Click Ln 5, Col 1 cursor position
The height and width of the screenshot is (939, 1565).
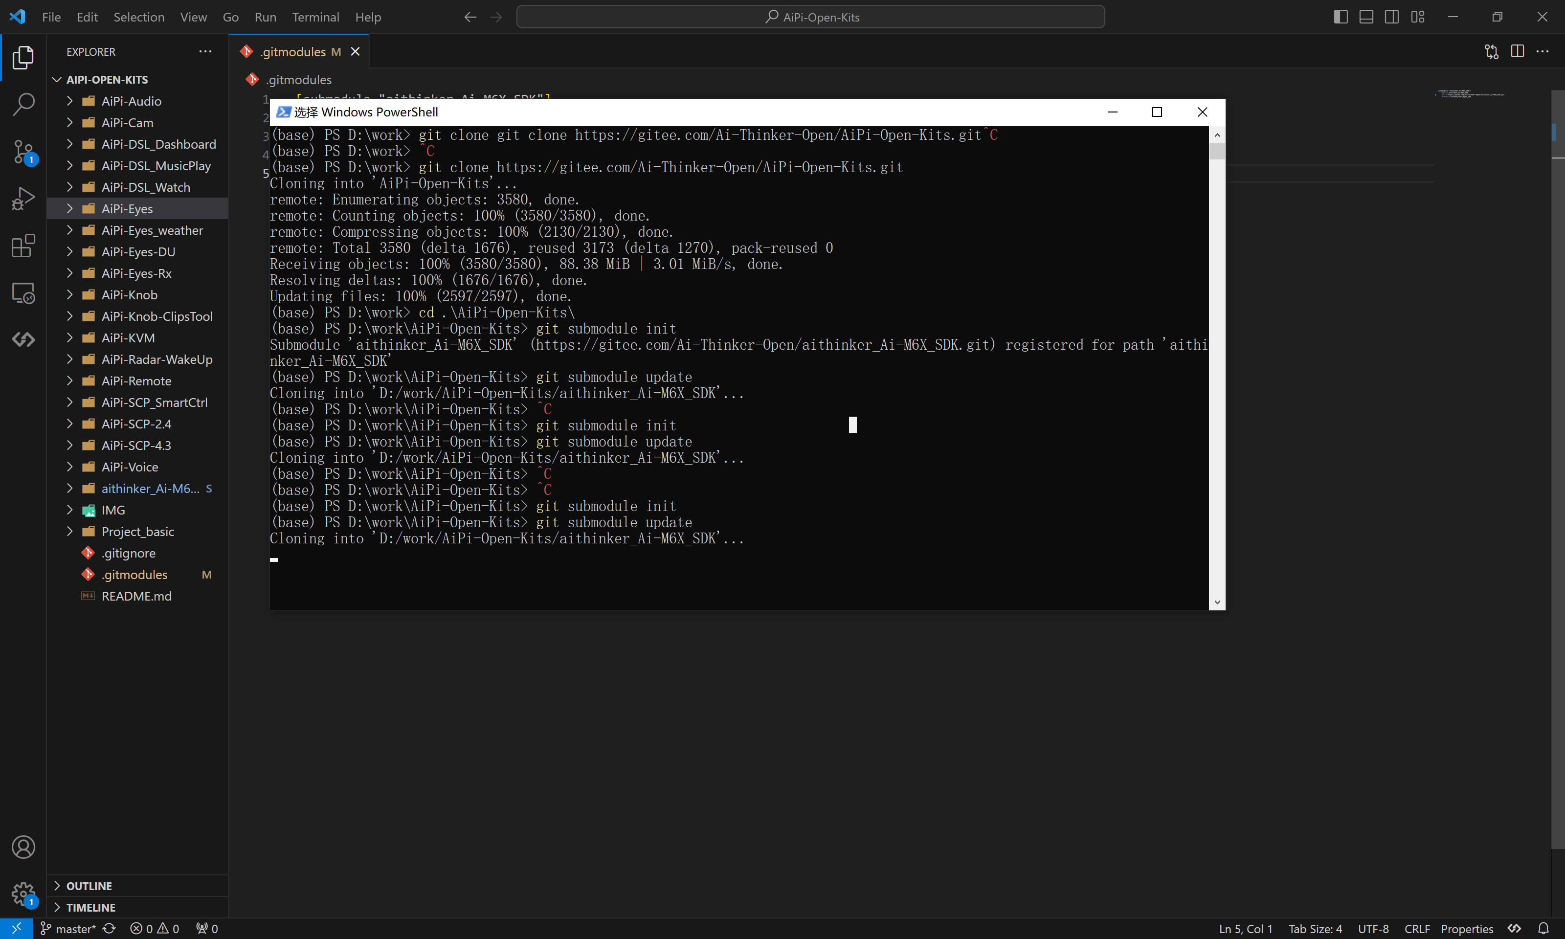(1246, 928)
